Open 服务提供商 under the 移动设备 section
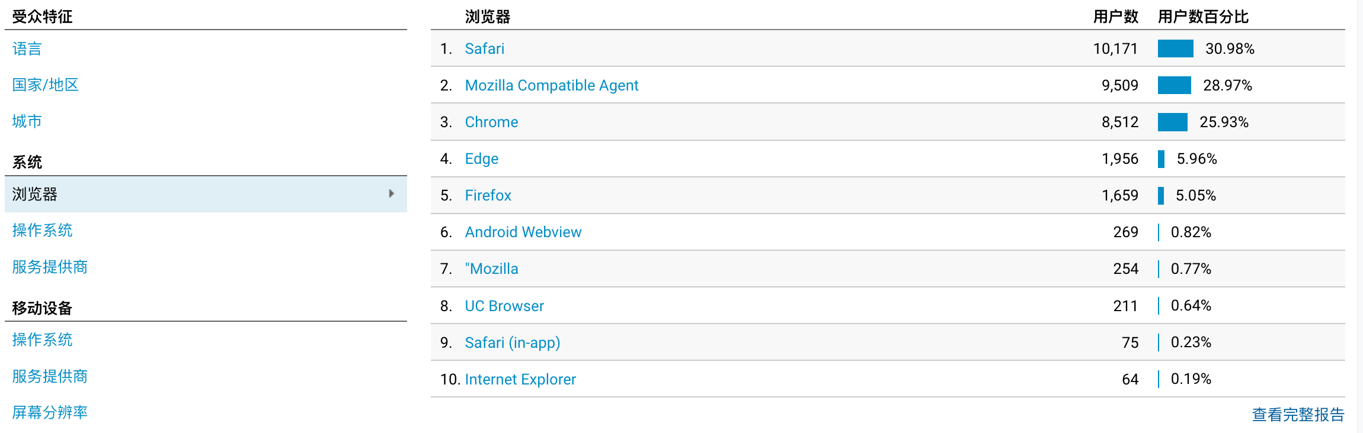The image size is (1363, 433). pyautogui.click(x=50, y=376)
